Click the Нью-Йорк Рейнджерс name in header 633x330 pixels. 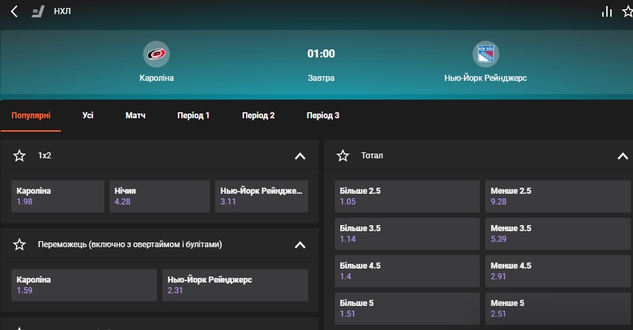(x=486, y=78)
